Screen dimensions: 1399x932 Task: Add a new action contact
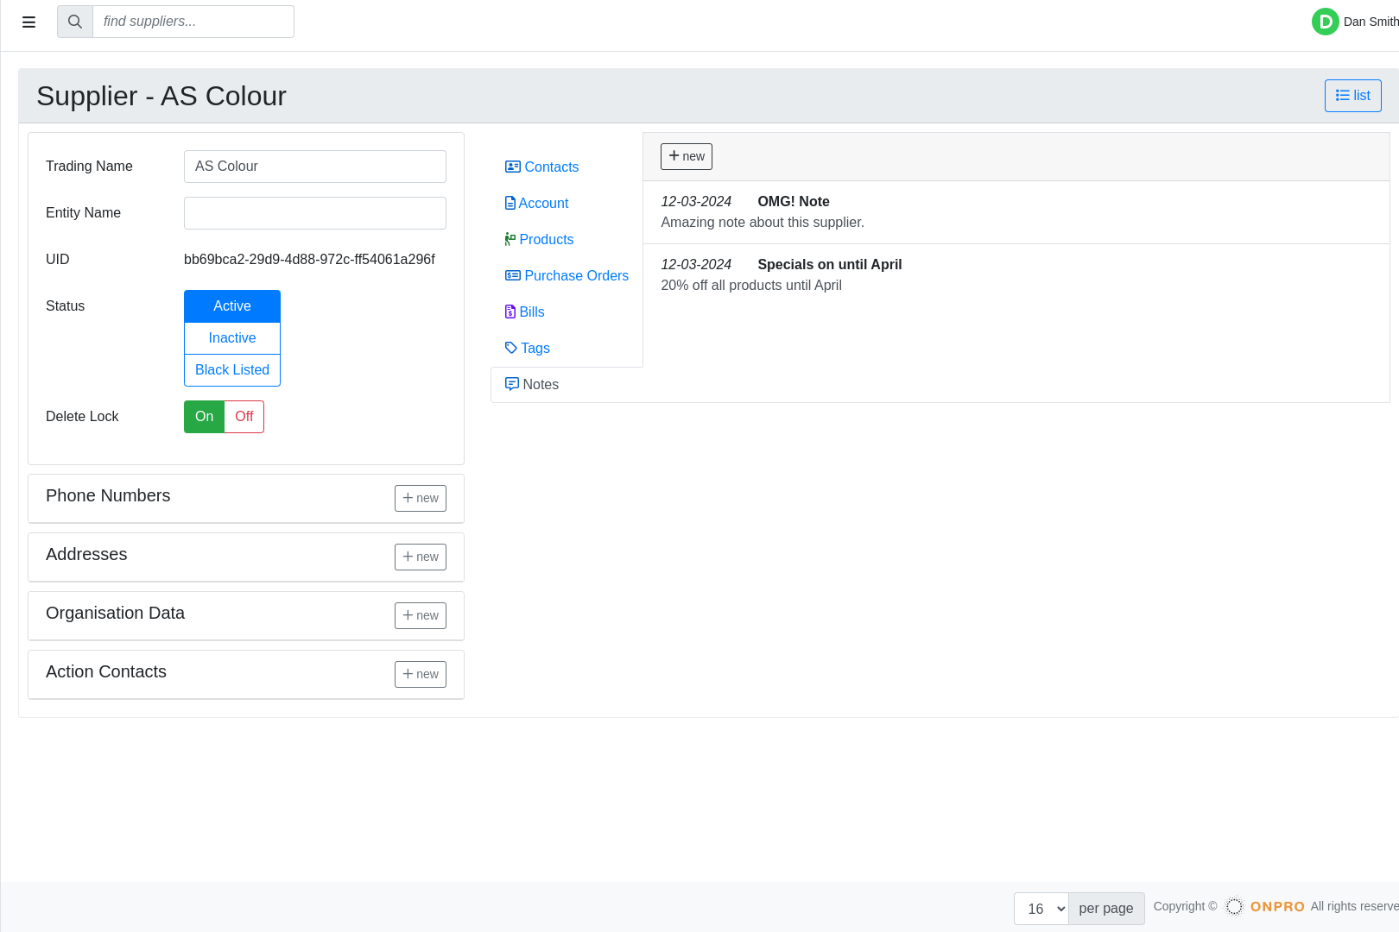click(421, 674)
